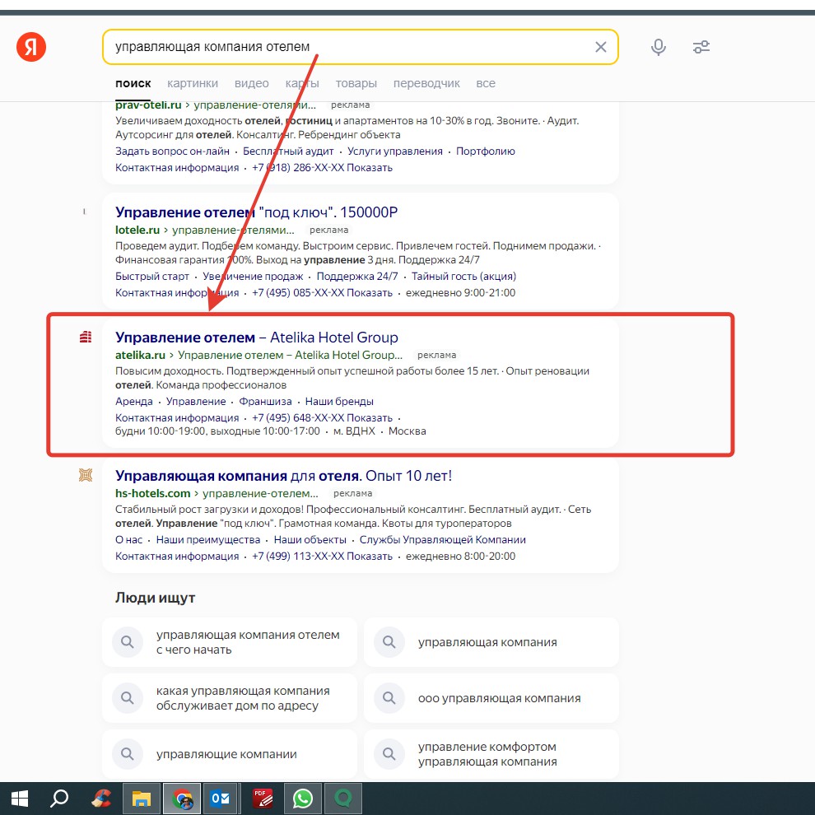Open the «Портфолио» sitelink
Image resolution: width=815 pixels, height=815 pixels.
pyautogui.click(x=486, y=151)
